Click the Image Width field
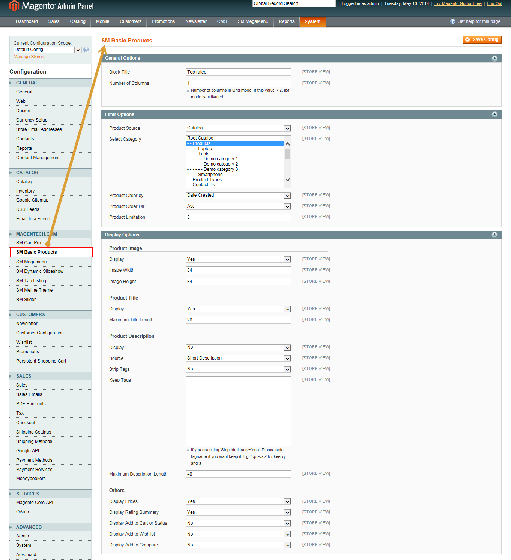The width and height of the screenshot is (511, 560). [x=239, y=270]
